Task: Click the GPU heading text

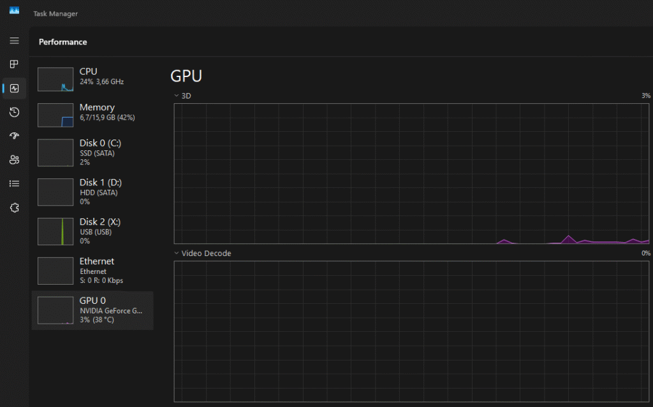Action: point(186,76)
